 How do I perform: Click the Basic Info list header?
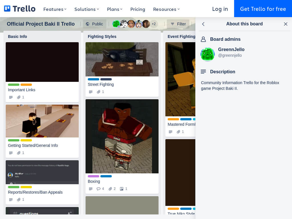coord(17,36)
